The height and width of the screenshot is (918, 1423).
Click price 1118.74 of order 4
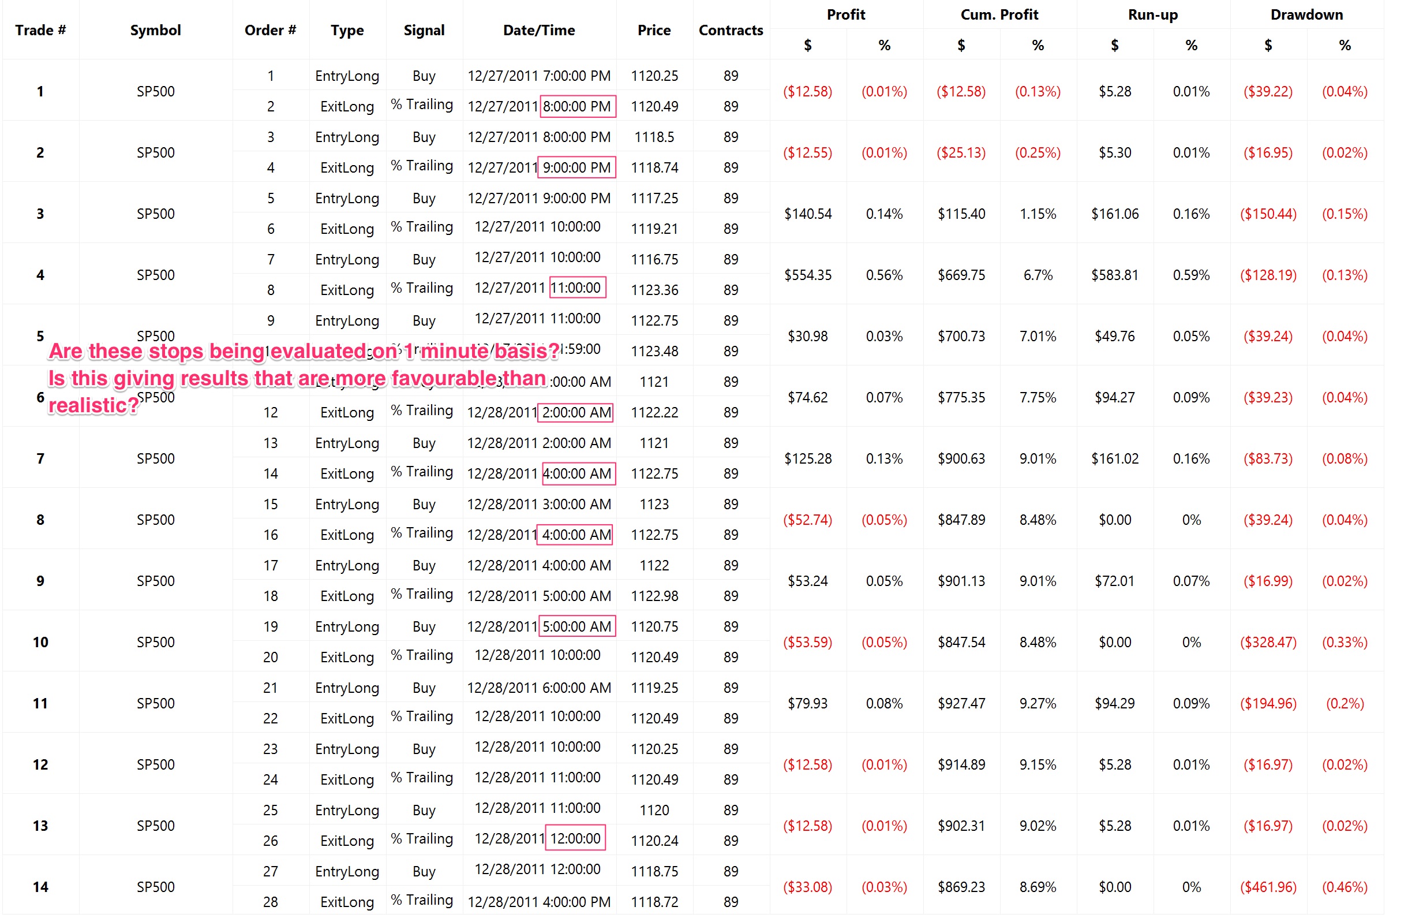click(654, 168)
